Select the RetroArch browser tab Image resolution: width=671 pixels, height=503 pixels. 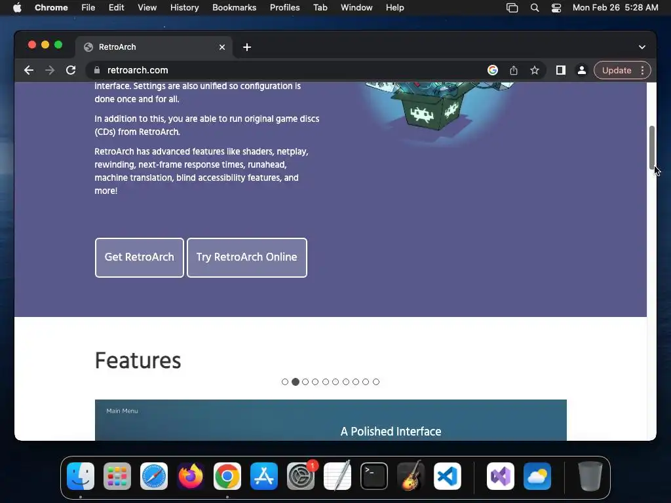[x=154, y=47]
